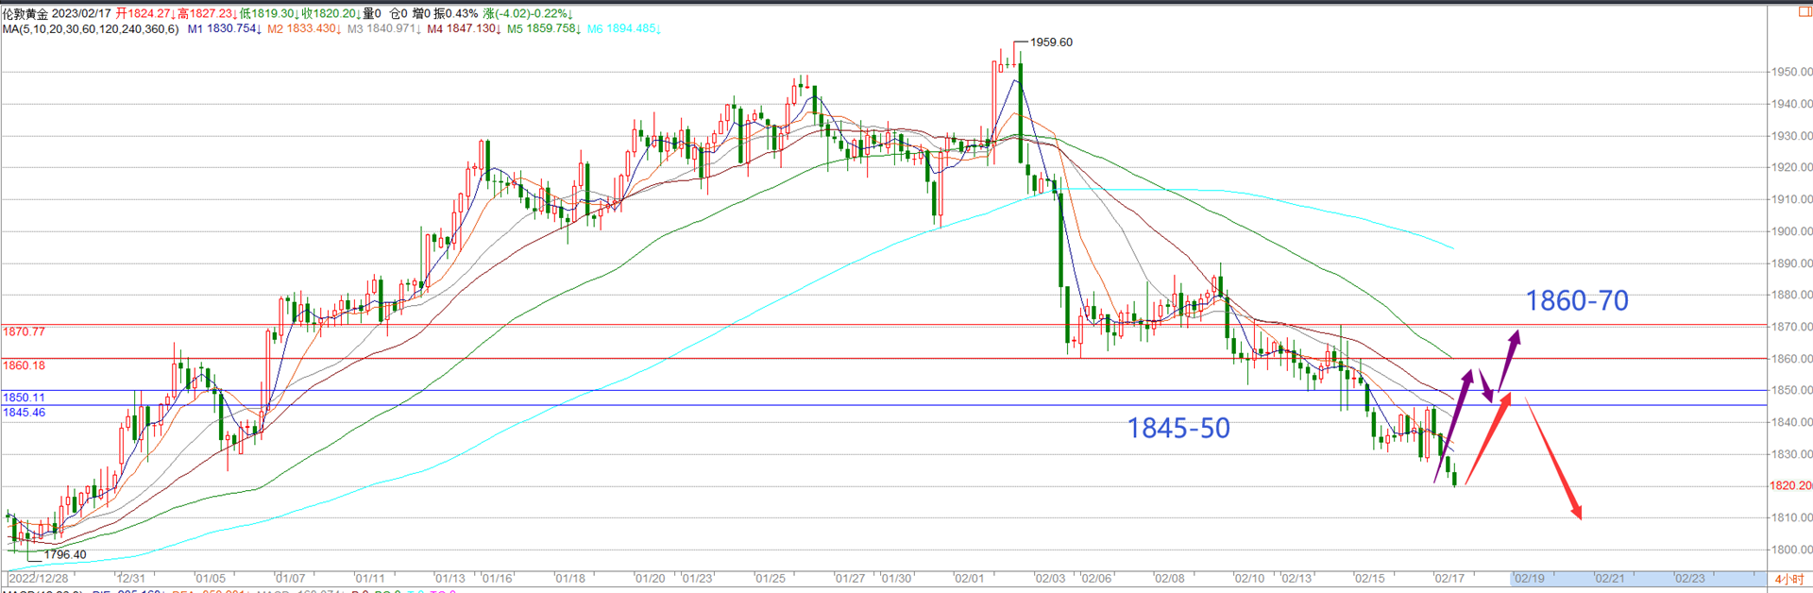The image size is (1813, 593).
Task: Click the 1850.11 blue line label
Action: coord(25,398)
